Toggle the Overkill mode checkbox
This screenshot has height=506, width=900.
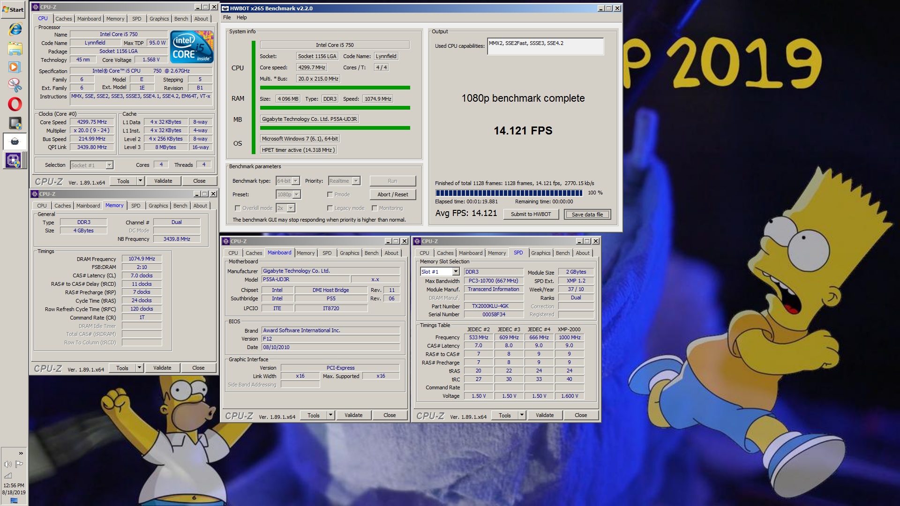pos(238,208)
